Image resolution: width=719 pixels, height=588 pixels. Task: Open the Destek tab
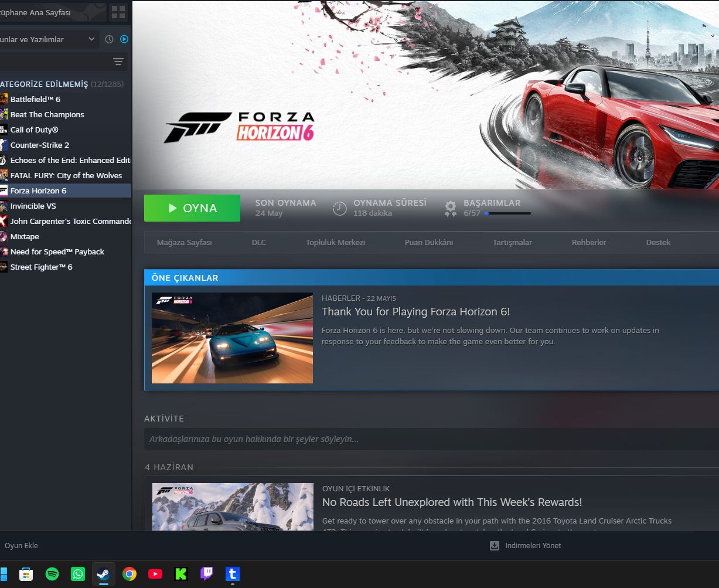(658, 242)
